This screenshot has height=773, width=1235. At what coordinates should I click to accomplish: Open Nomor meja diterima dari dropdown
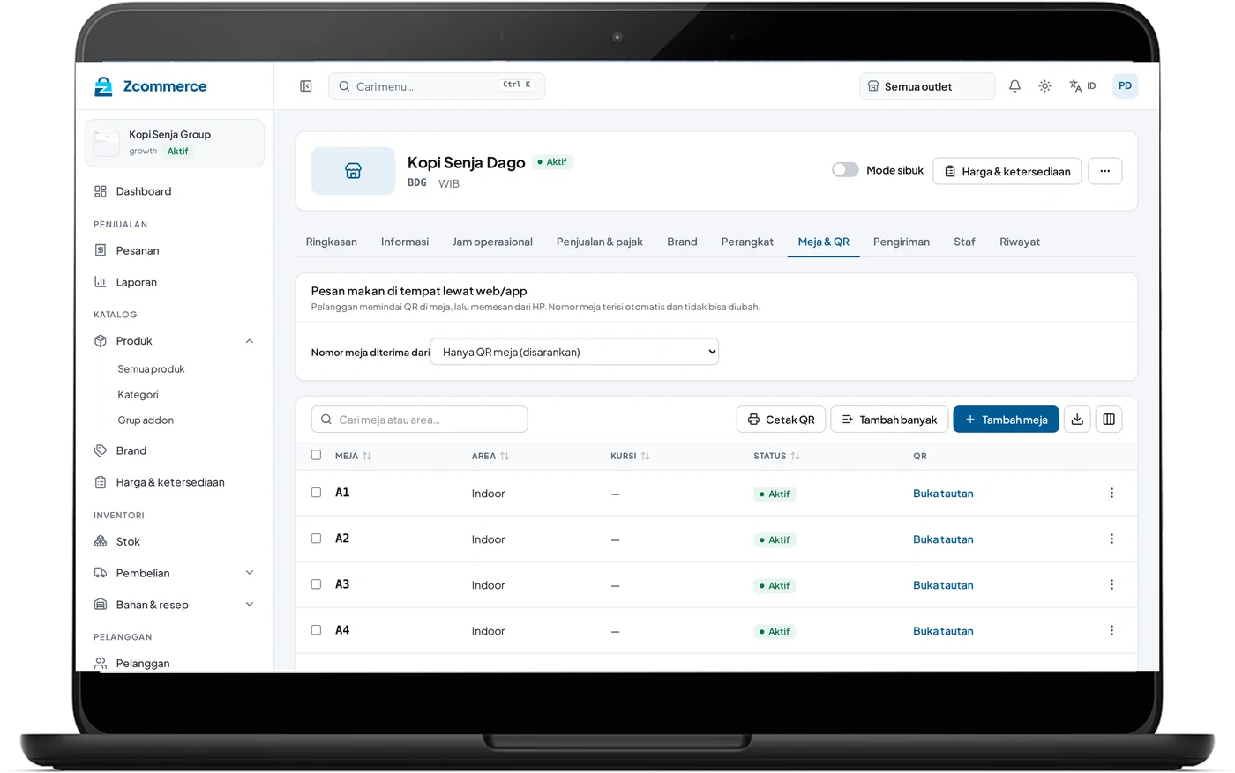click(574, 352)
